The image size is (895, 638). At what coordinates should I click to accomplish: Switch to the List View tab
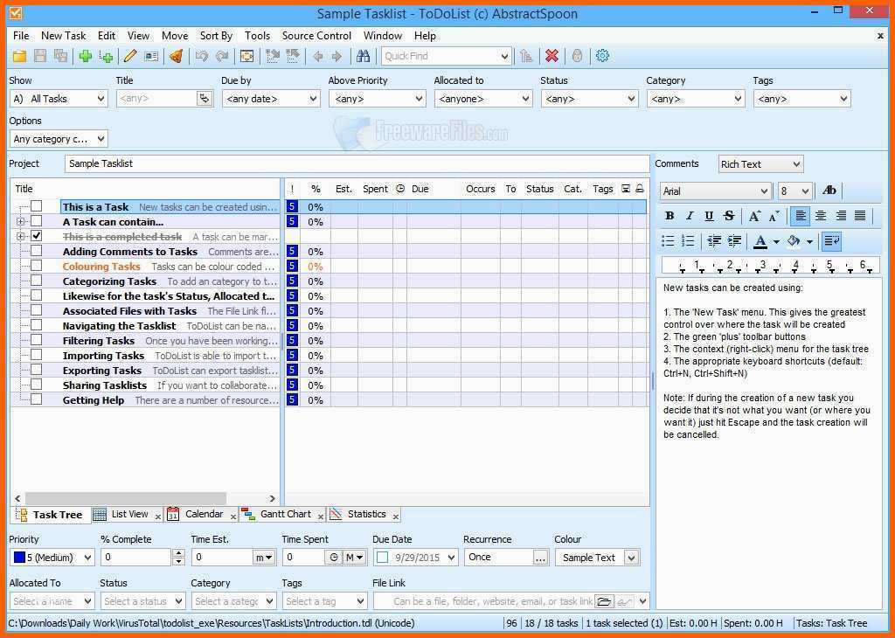click(x=129, y=514)
